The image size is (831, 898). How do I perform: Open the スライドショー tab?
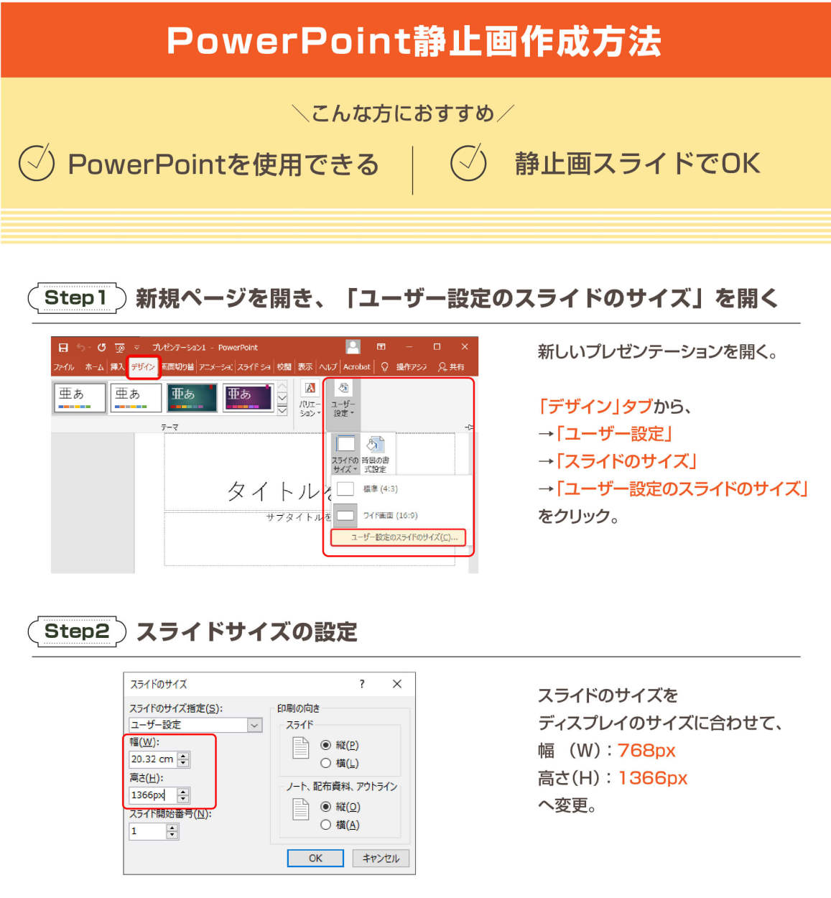tap(254, 366)
